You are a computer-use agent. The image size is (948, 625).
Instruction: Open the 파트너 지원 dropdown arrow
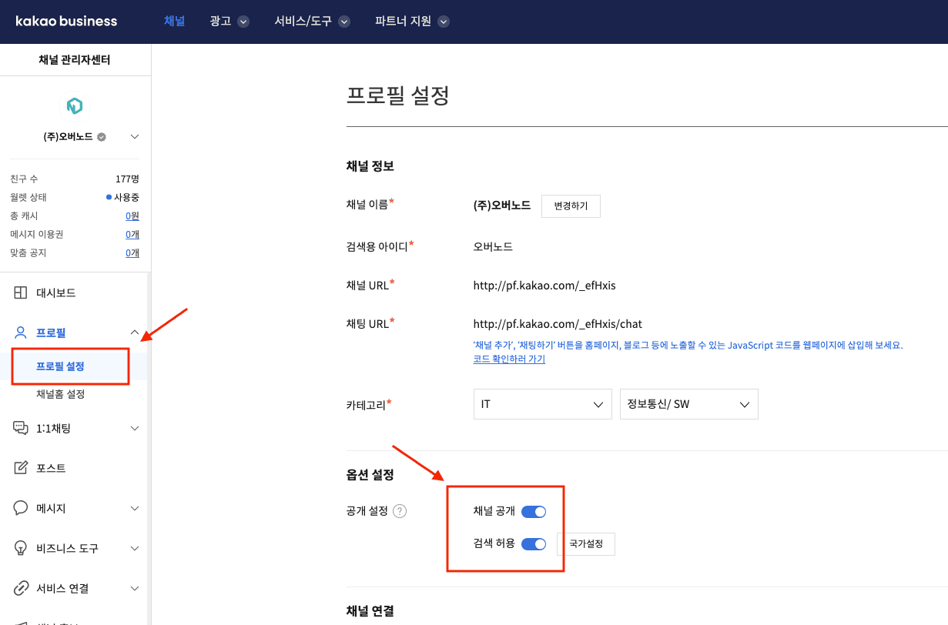(x=444, y=22)
